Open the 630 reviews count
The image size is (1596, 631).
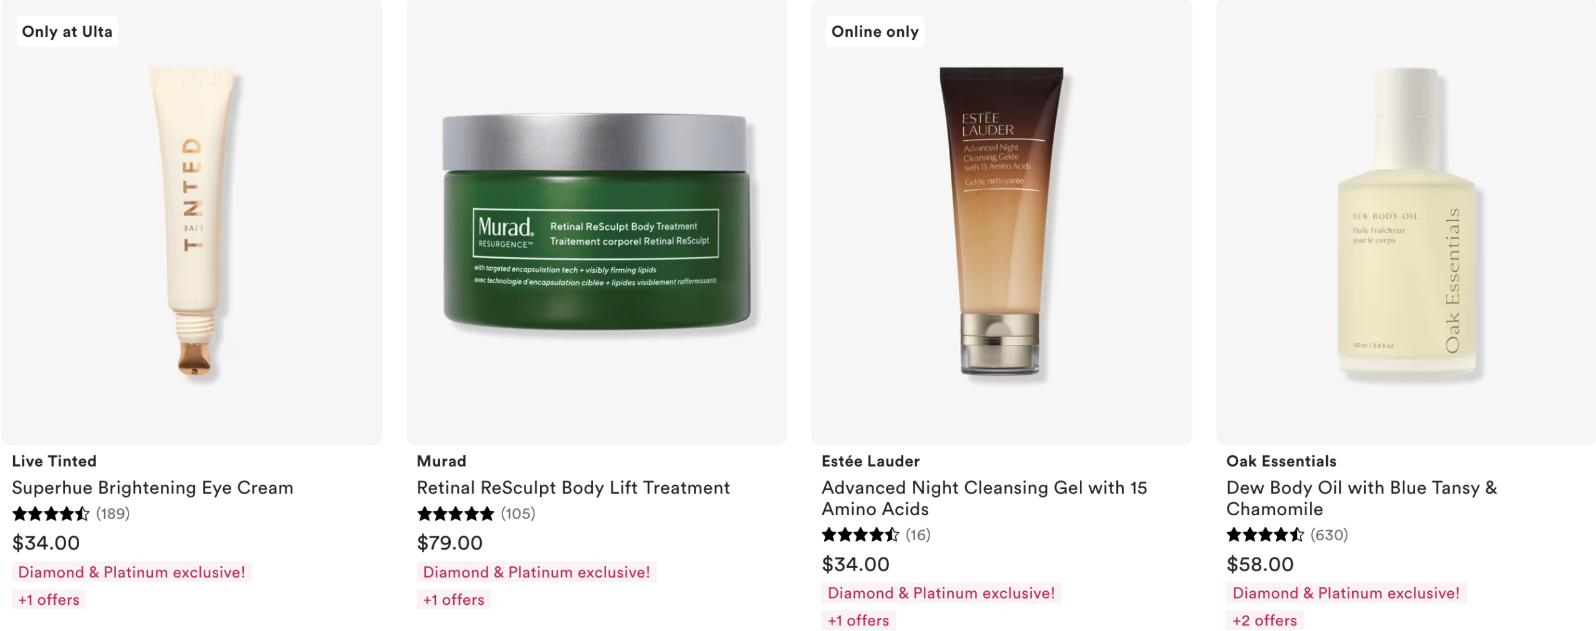click(1329, 535)
